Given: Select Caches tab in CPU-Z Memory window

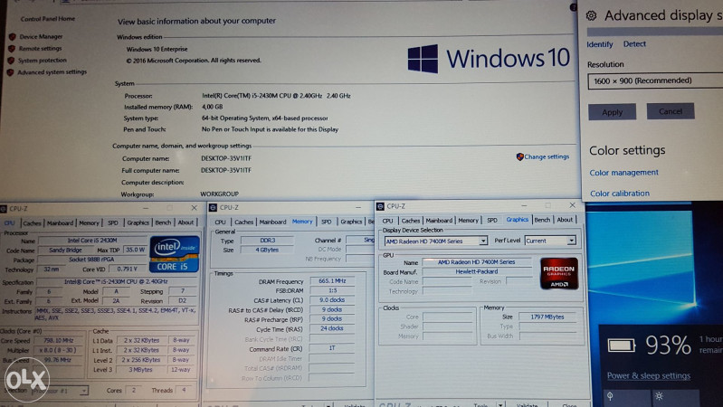Looking at the screenshot, I should click(x=244, y=222).
